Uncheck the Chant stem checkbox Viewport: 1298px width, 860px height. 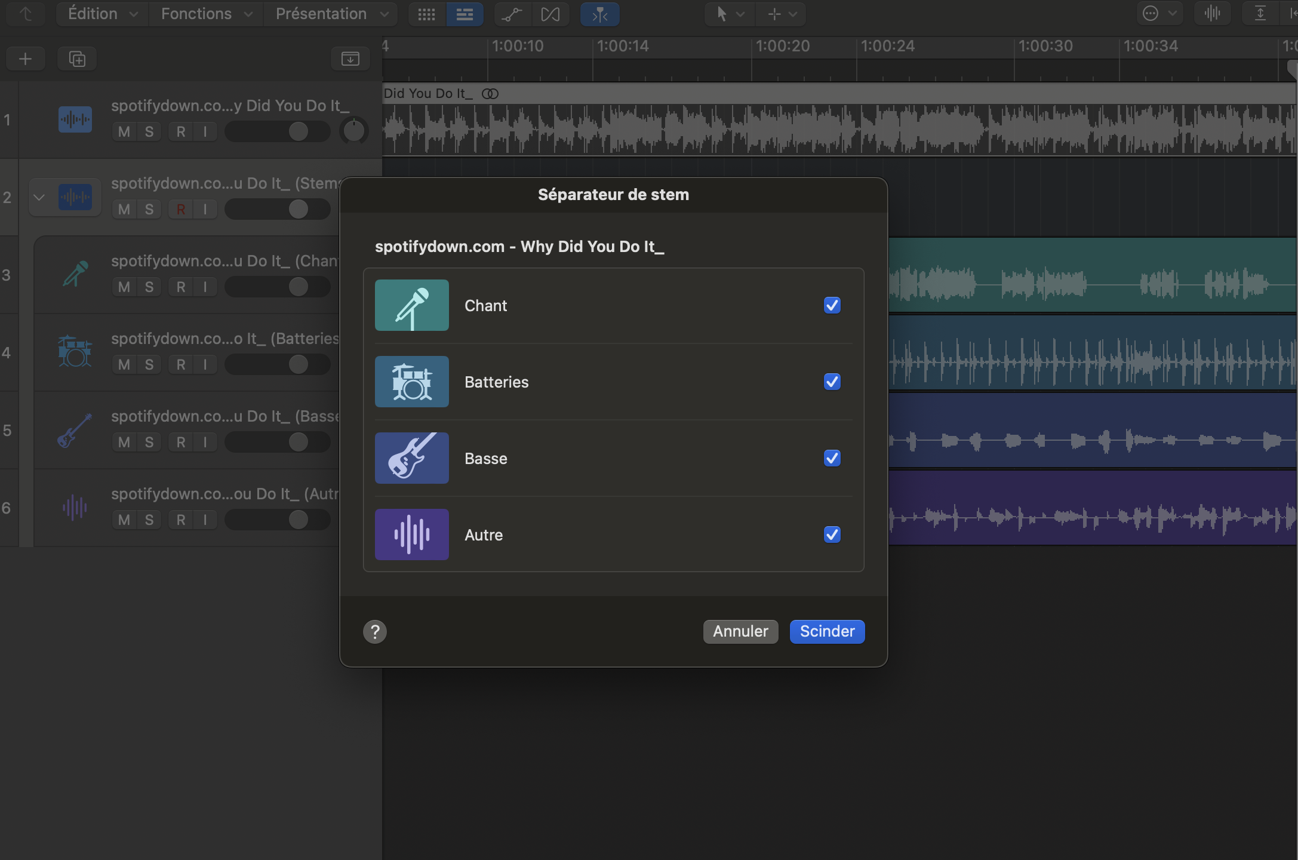point(832,305)
